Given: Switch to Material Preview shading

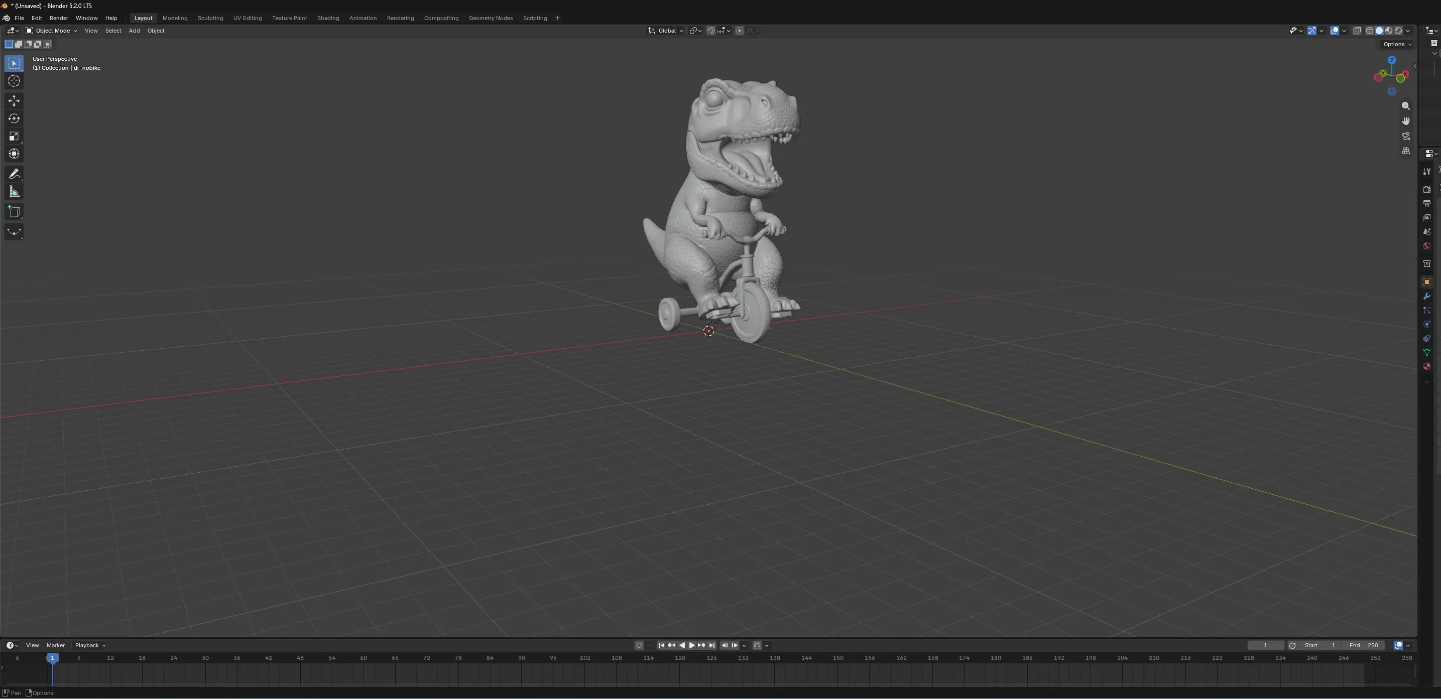Looking at the screenshot, I should point(1388,31).
